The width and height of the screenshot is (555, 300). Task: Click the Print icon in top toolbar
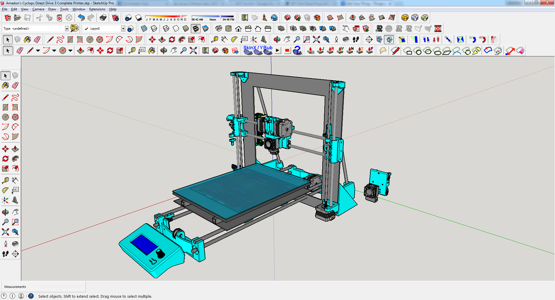103,18
